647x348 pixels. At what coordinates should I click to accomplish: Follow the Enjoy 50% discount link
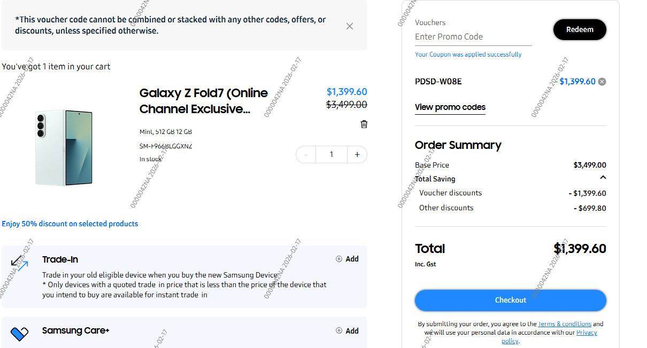[70, 224]
